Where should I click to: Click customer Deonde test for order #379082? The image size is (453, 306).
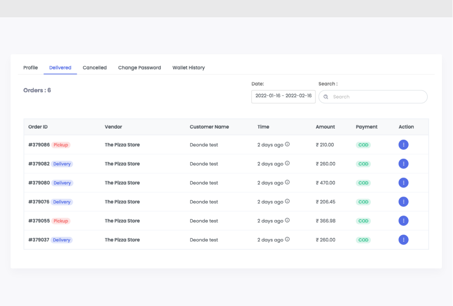click(204, 164)
